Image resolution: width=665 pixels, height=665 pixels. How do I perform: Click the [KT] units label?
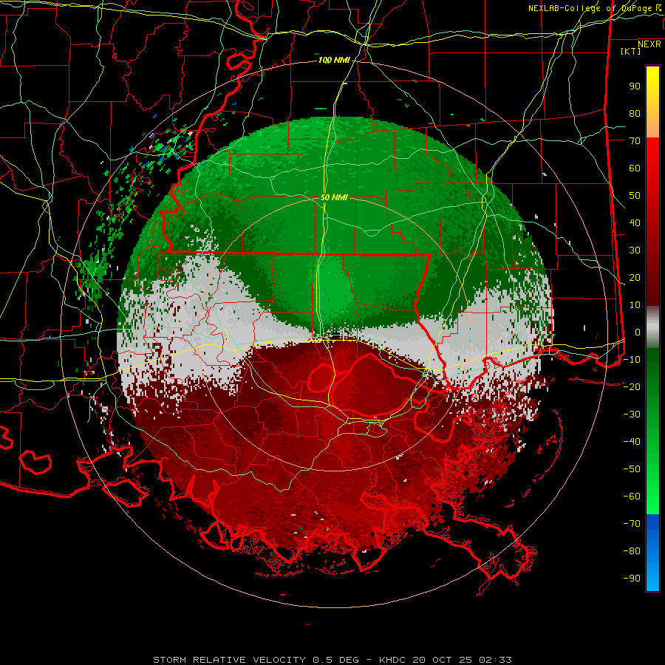631,51
